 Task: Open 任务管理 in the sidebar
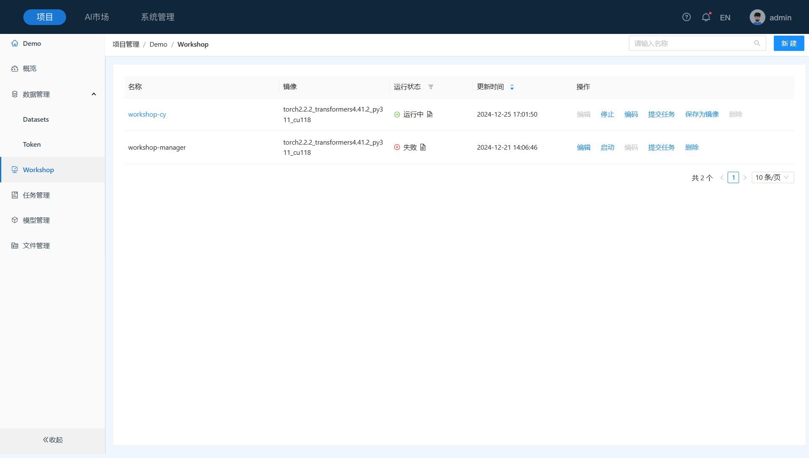point(36,195)
